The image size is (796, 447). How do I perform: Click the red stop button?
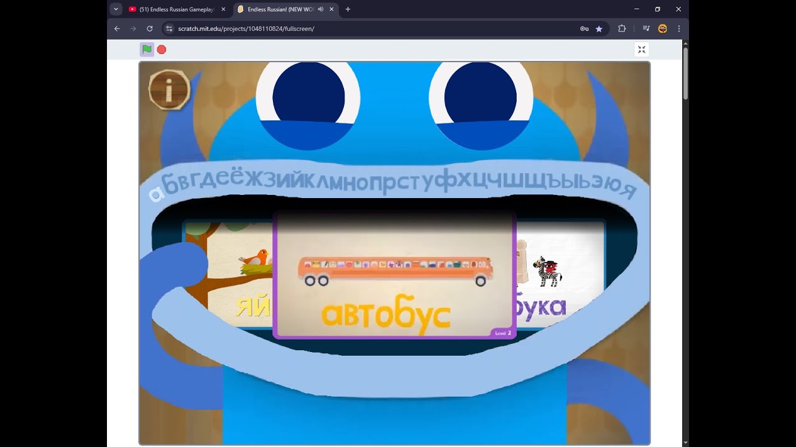click(162, 49)
